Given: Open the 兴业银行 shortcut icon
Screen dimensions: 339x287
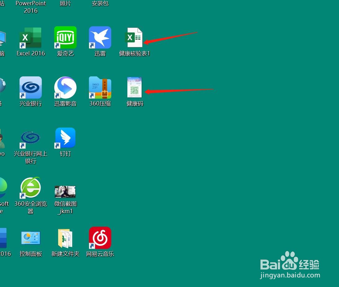Looking at the screenshot, I should 30,88.
